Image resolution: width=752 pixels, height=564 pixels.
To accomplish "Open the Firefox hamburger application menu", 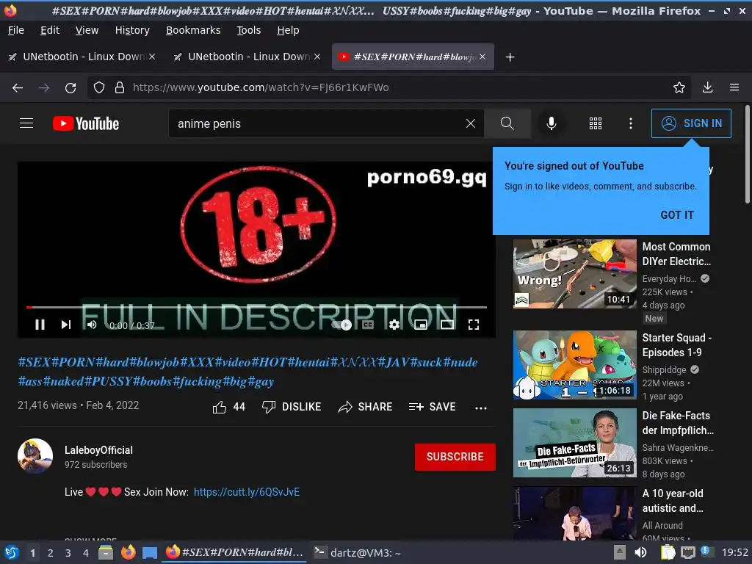I will (x=734, y=87).
